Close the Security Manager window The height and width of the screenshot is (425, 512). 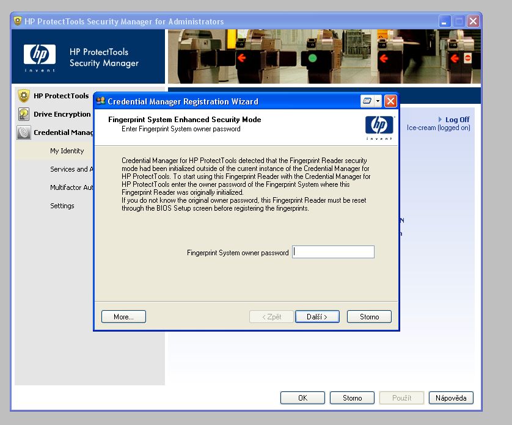point(473,21)
